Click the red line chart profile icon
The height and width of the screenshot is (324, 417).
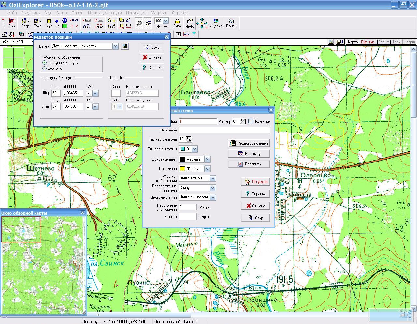[x=186, y=34]
